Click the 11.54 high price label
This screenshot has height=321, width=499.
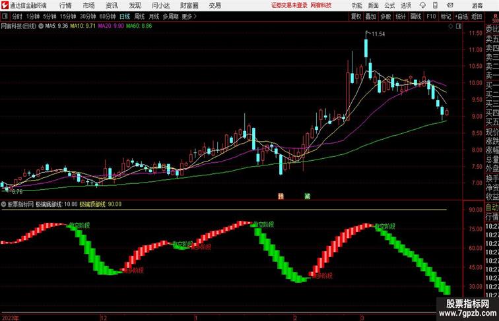click(378, 34)
